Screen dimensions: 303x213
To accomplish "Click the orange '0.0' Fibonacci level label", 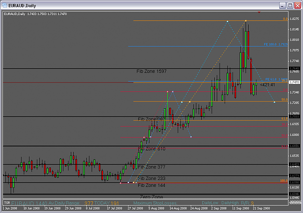I will pos(285,19).
